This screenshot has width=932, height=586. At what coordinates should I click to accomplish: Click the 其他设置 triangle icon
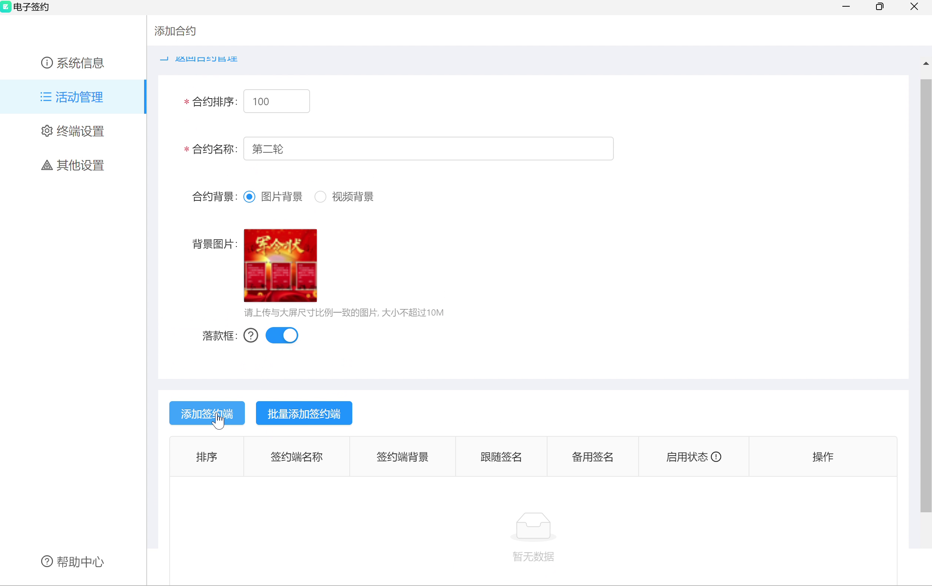47,165
